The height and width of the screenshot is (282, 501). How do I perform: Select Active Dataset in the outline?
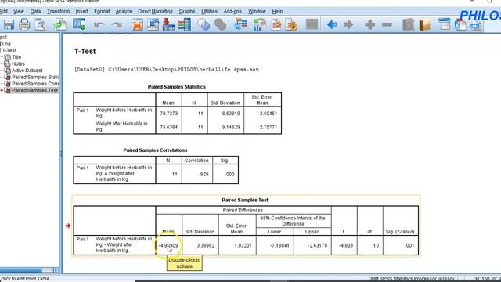pyautogui.click(x=27, y=70)
